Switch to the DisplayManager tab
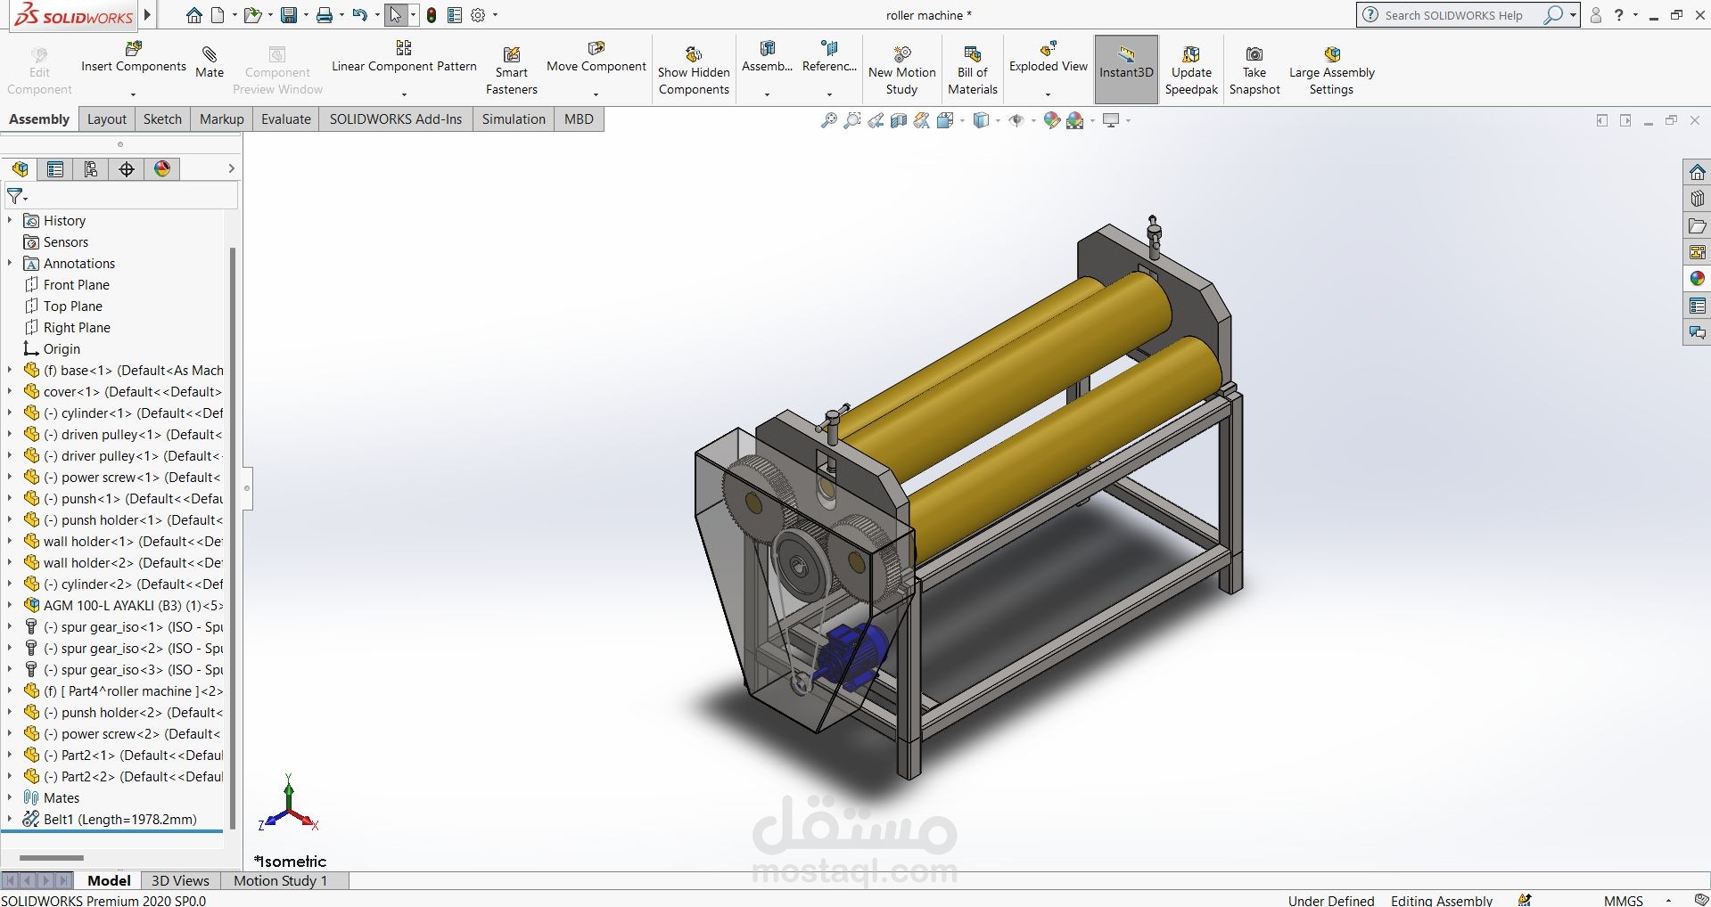1711x907 pixels. point(161,168)
